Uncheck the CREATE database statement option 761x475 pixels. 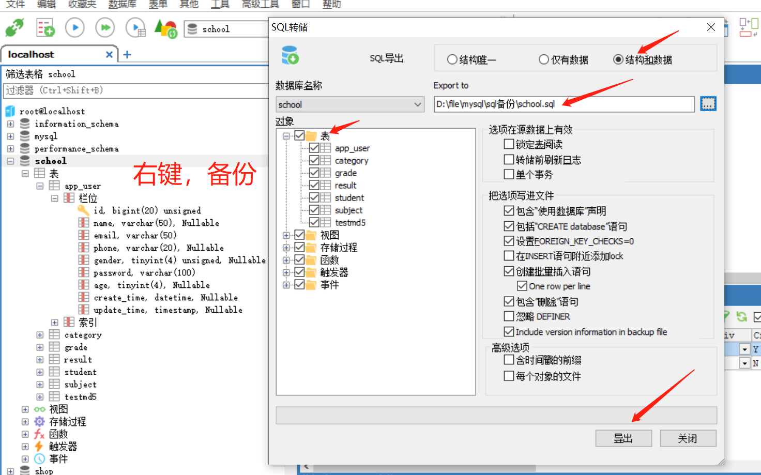(509, 226)
